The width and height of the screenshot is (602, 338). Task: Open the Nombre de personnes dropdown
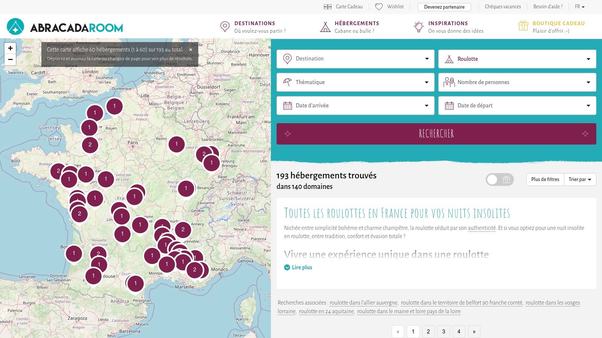pyautogui.click(x=517, y=82)
